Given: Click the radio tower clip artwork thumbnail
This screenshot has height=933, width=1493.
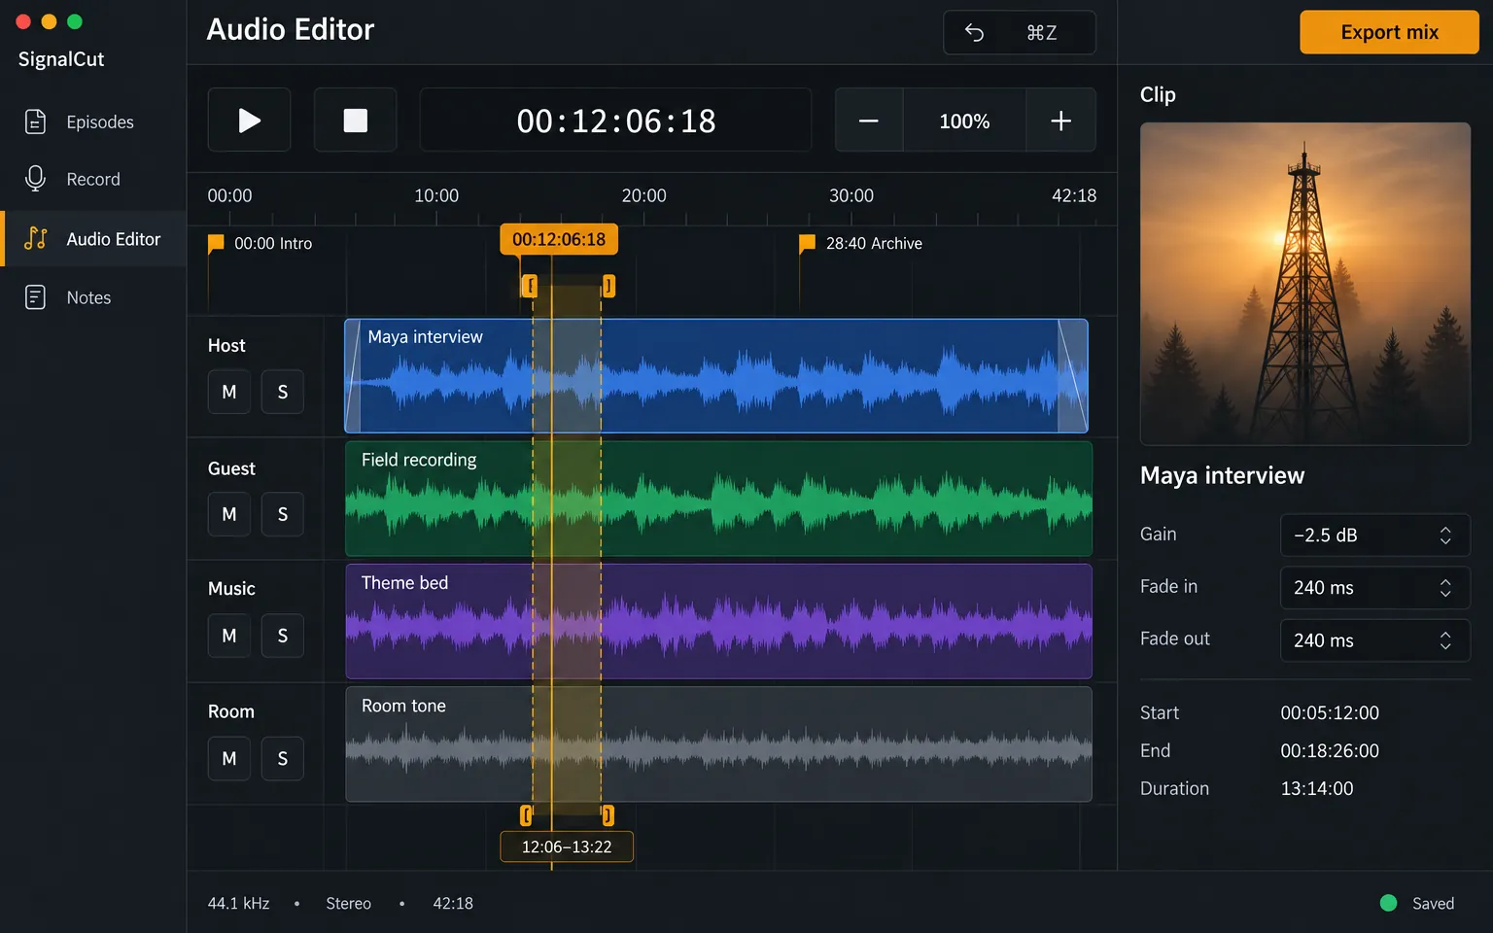Looking at the screenshot, I should pos(1304,284).
